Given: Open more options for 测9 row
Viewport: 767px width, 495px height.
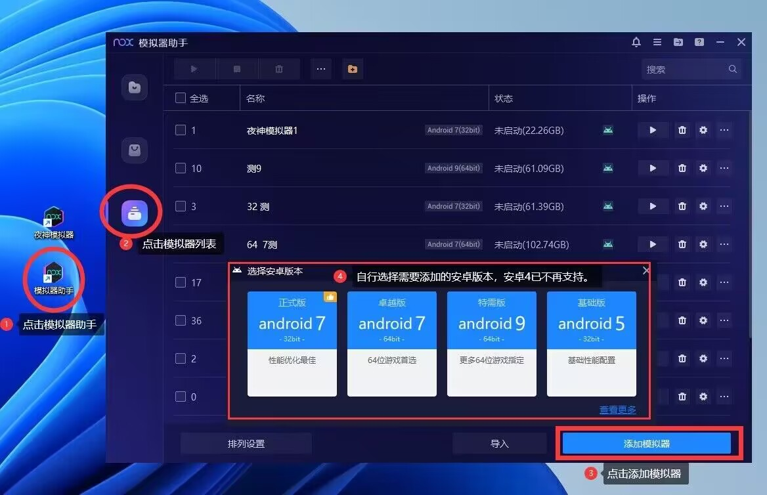Looking at the screenshot, I should pos(724,168).
